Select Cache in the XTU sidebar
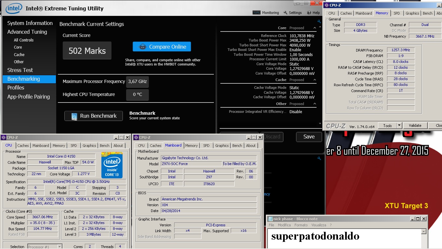The image size is (442, 249). 19,54
